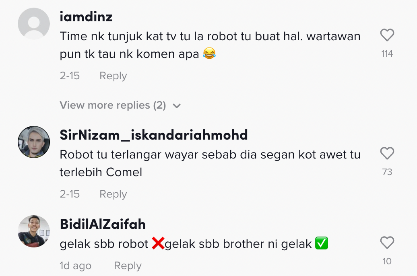Reply to BidilAlZaifah's comment
The height and width of the screenshot is (276, 417).
[128, 266]
